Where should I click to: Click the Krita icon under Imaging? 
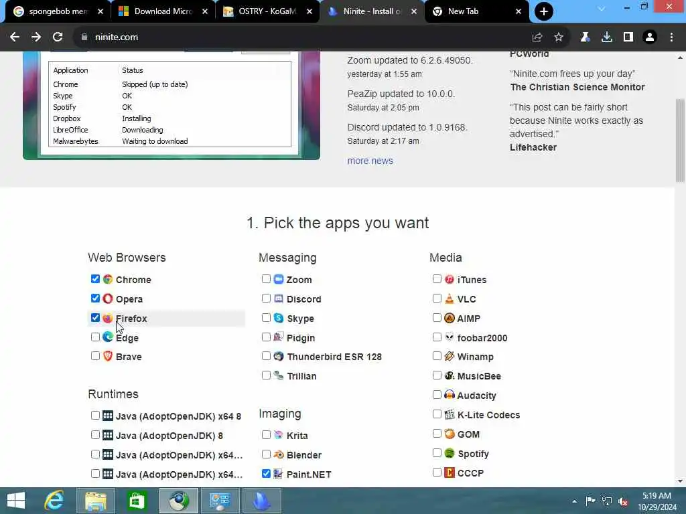(x=279, y=435)
